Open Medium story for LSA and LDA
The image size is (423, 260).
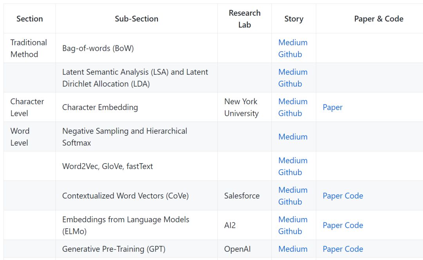tap(293, 72)
